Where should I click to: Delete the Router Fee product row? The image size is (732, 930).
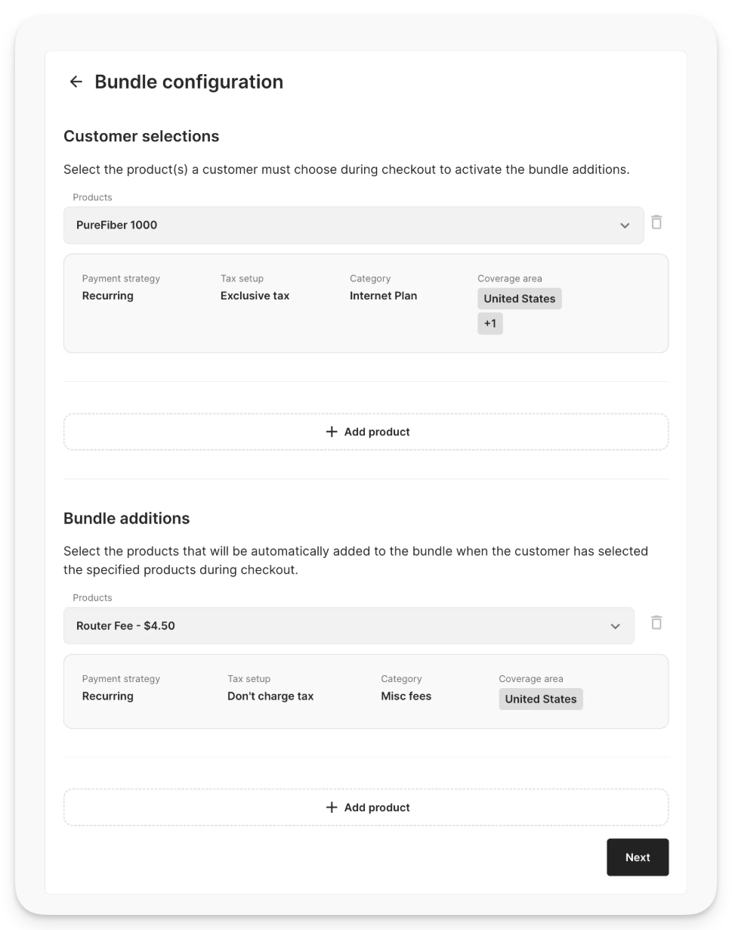click(656, 622)
